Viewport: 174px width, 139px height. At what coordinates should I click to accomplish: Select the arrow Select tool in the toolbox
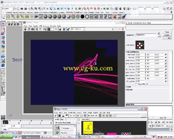click(x=3, y=24)
